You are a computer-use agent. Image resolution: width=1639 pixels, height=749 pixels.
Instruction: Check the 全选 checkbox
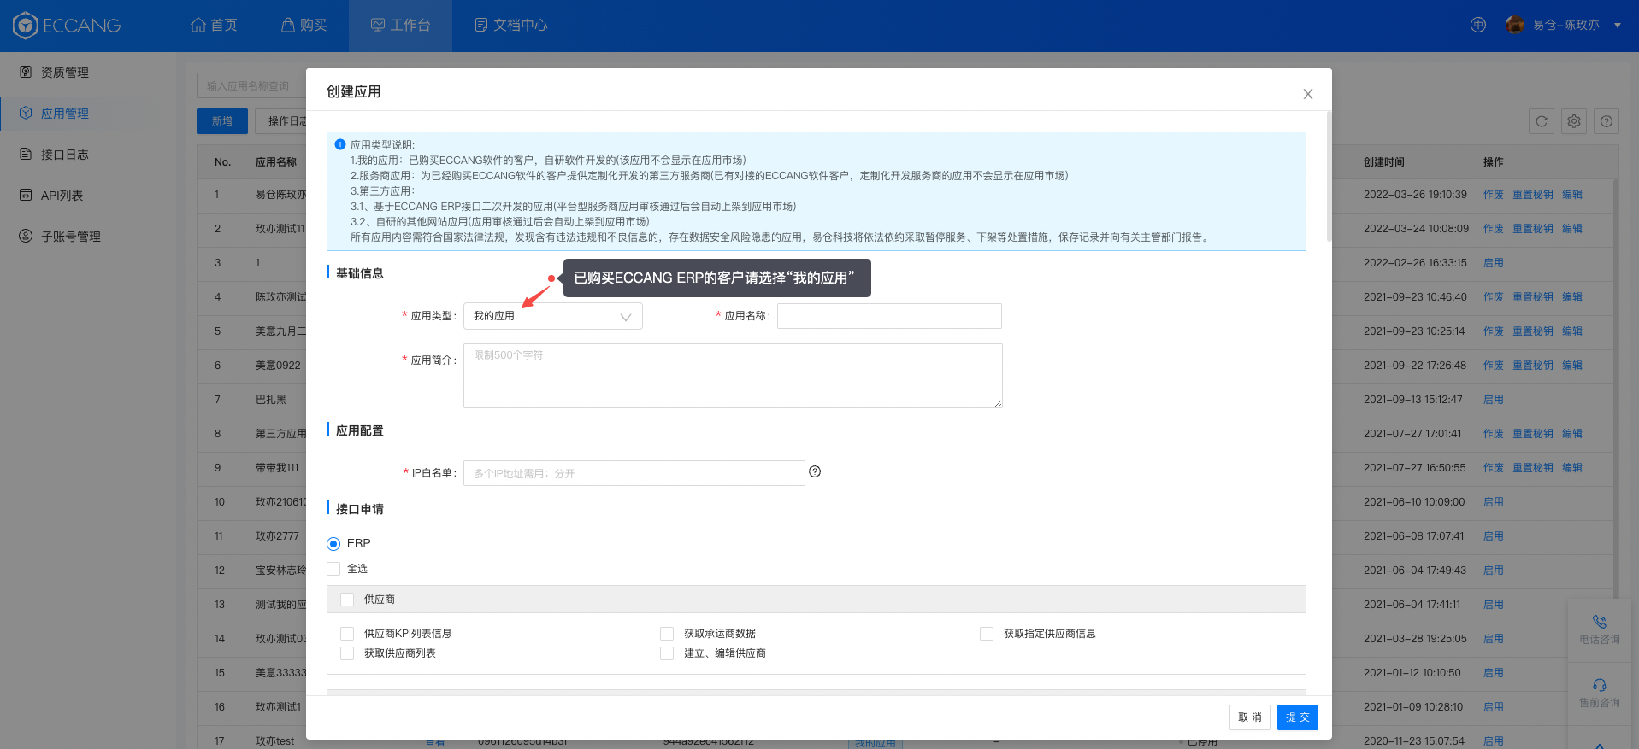pyautogui.click(x=333, y=569)
